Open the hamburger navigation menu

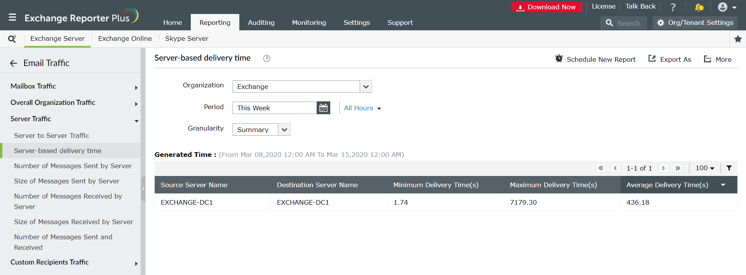pos(12,17)
